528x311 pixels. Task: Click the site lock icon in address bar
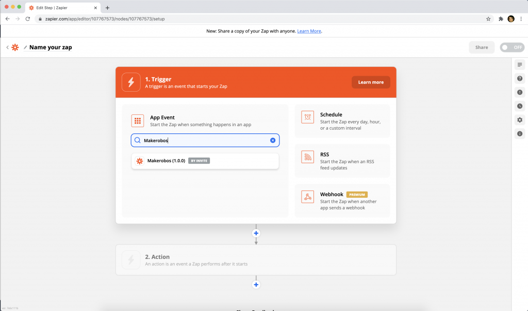tap(40, 19)
